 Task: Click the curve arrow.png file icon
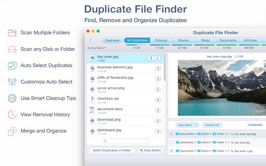click(x=92, y=90)
